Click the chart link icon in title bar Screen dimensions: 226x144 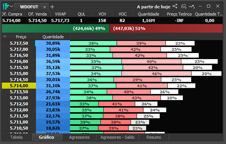tap(192, 6)
